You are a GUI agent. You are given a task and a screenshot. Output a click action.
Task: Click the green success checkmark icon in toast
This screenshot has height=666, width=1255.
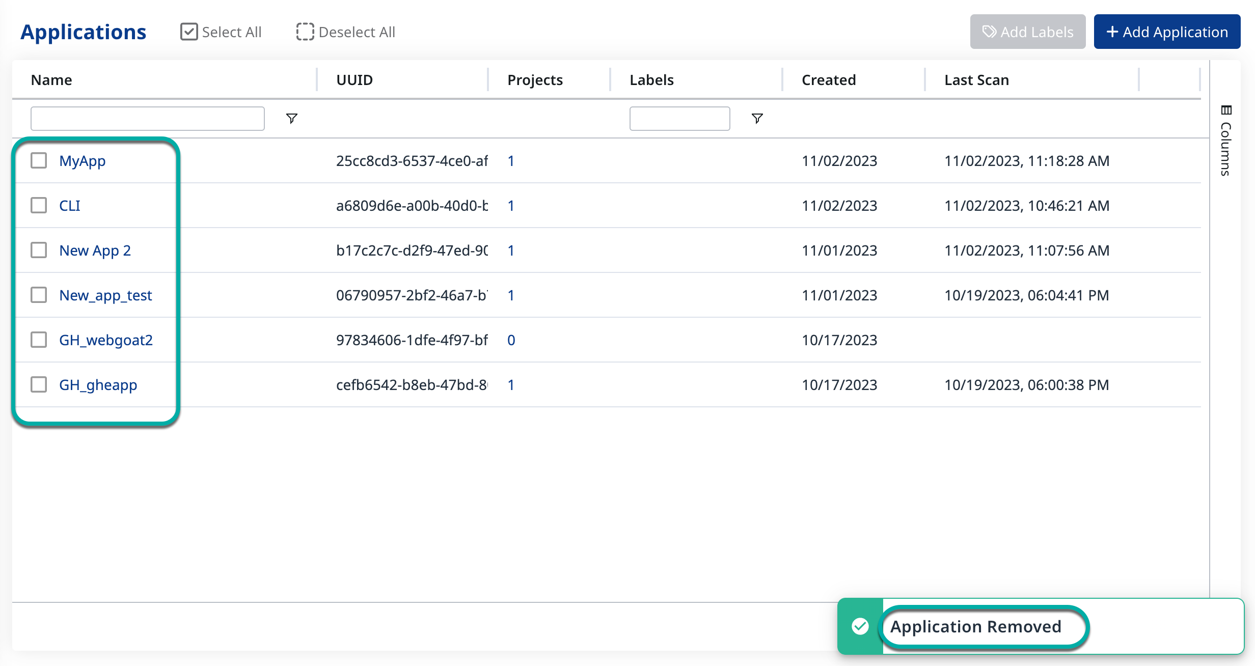(x=860, y=626)
